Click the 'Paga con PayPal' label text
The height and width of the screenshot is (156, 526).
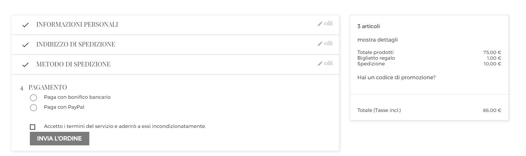click(64, 107)
